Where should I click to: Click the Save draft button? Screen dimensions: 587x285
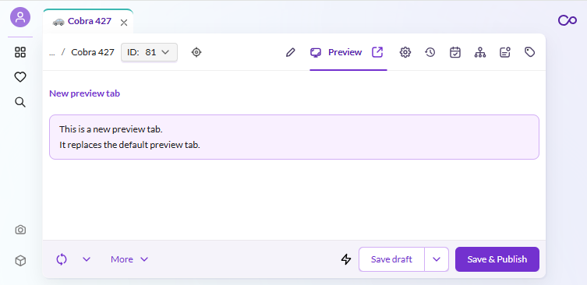point(391,259)
